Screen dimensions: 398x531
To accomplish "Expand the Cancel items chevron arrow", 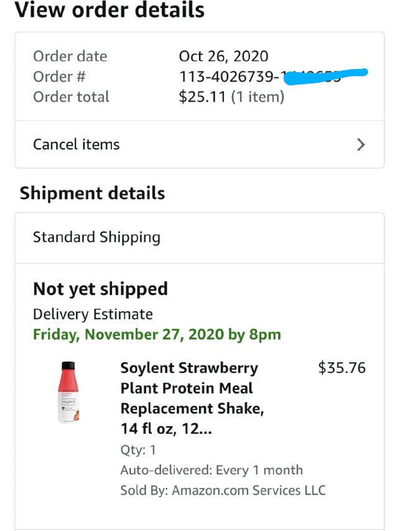I will click(361, 144).
